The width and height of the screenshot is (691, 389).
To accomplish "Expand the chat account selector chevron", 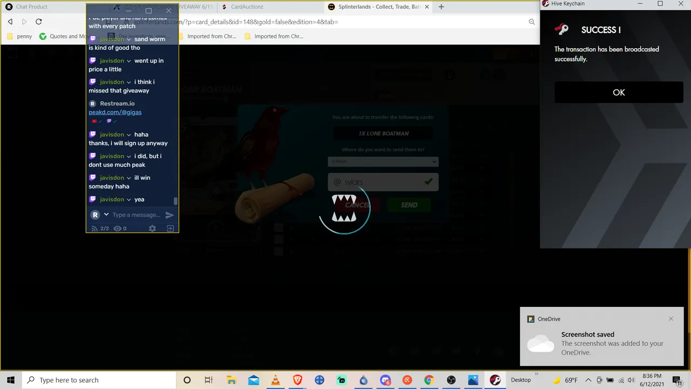I will coord(106,214).
